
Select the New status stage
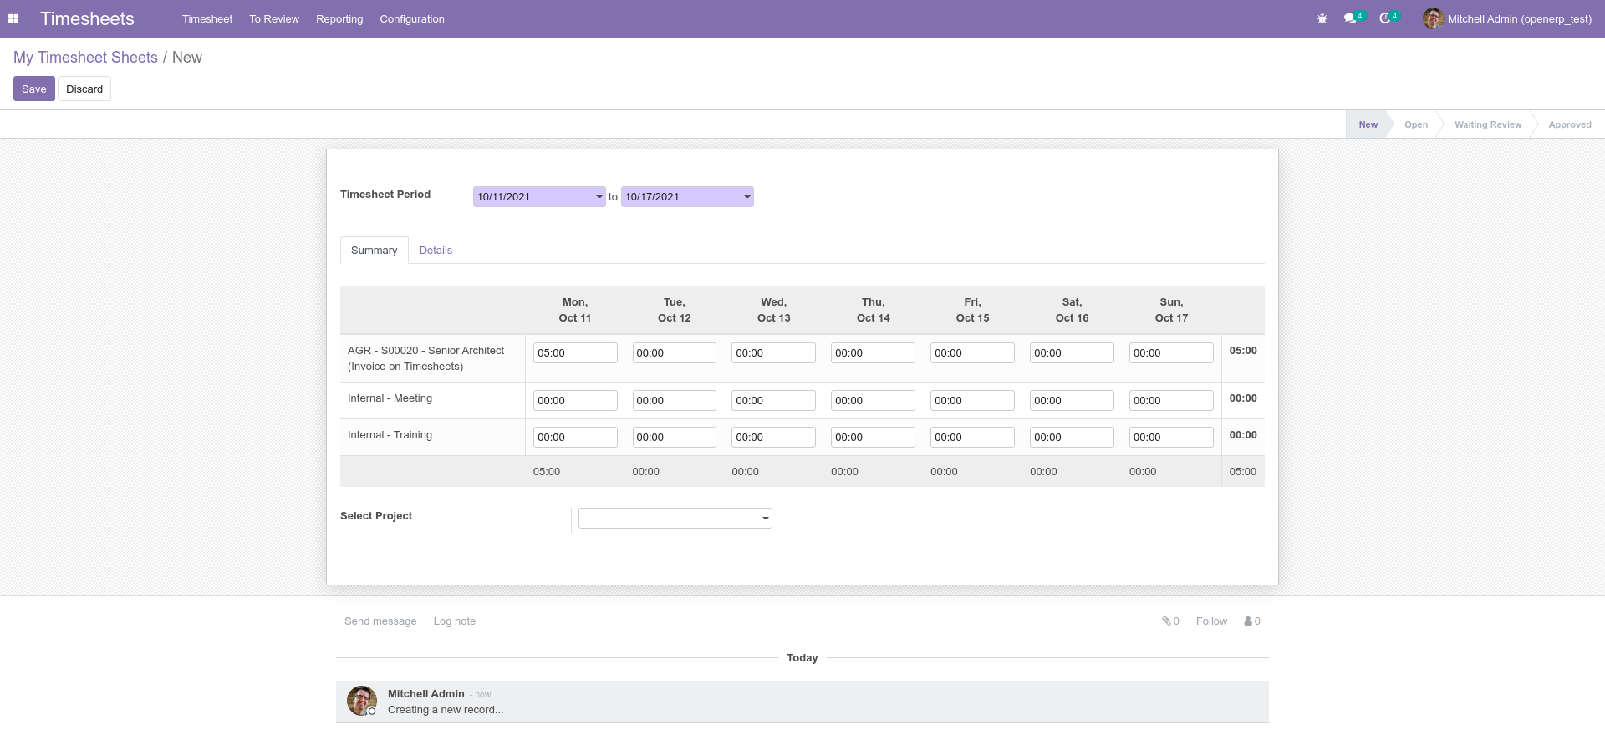point(1368,124)
